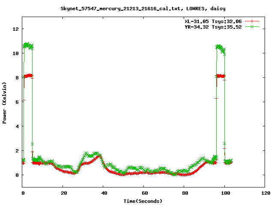
Task: Click the x-axis tick label 60
Action: pos(145,193)
